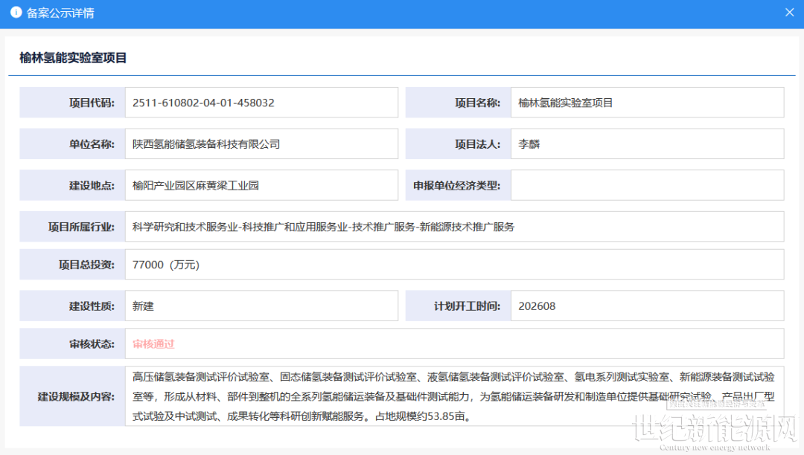Click the 项目法人 field showing 李麟

646,144
